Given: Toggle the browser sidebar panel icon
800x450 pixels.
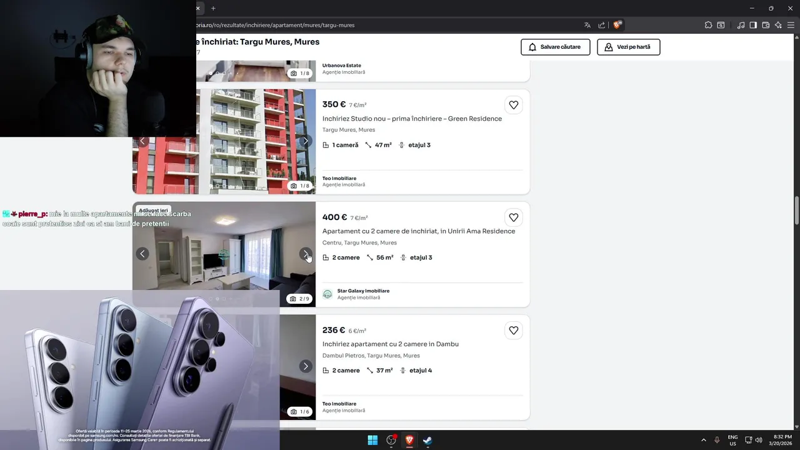Looking at the screenshot, I should (753, 25).
